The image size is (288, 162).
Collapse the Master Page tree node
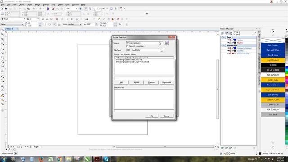pos(223,45)
